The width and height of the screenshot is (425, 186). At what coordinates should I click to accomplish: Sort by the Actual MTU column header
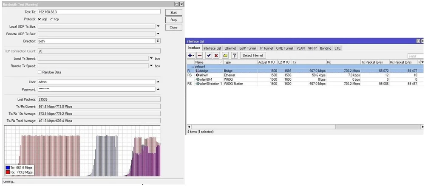tap(267, 62)
